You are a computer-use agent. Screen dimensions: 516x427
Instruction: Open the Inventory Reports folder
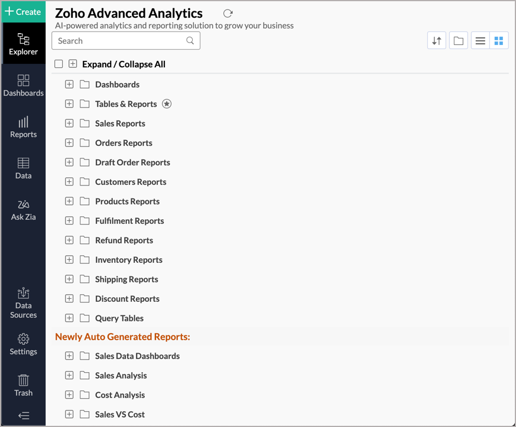coord(128,260)
